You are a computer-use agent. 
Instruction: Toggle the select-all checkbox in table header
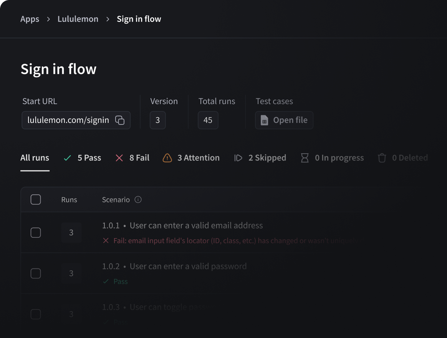point(36,199)
